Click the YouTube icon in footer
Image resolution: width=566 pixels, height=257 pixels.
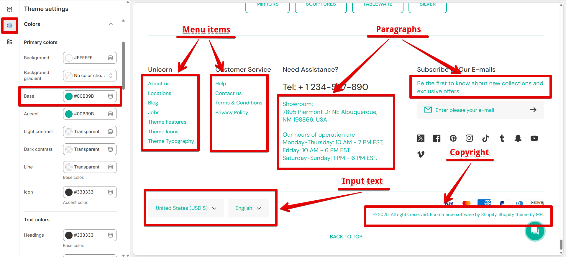(x=534, y=138)
